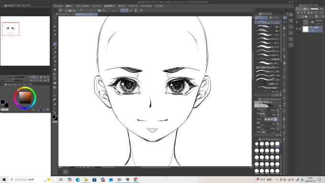325x183 pixels.
Task: Adjust the Navigator zoom slider
Action: coord(13,77)
